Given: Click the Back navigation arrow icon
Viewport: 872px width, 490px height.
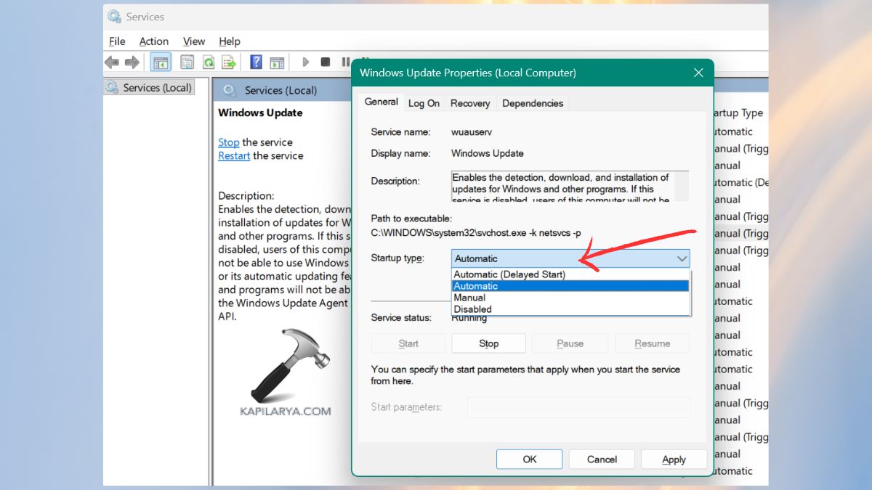Looking at the screenshot, I should (112, 62).
